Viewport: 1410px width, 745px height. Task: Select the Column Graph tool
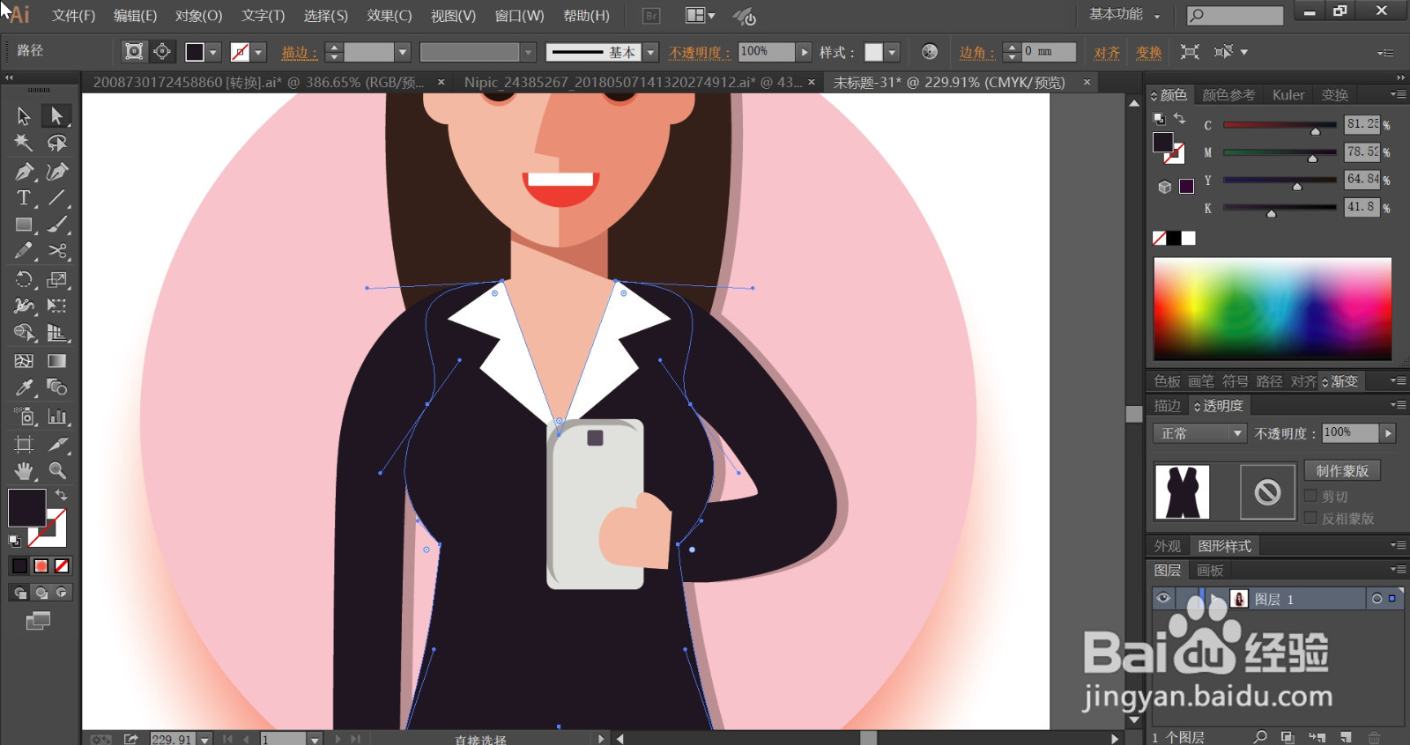click(x=57, y=417)
